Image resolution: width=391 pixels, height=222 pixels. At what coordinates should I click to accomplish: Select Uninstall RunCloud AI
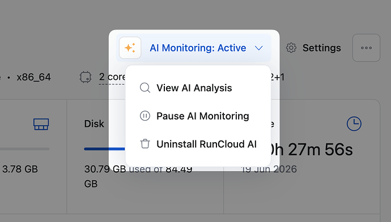(x=198, y=144)
